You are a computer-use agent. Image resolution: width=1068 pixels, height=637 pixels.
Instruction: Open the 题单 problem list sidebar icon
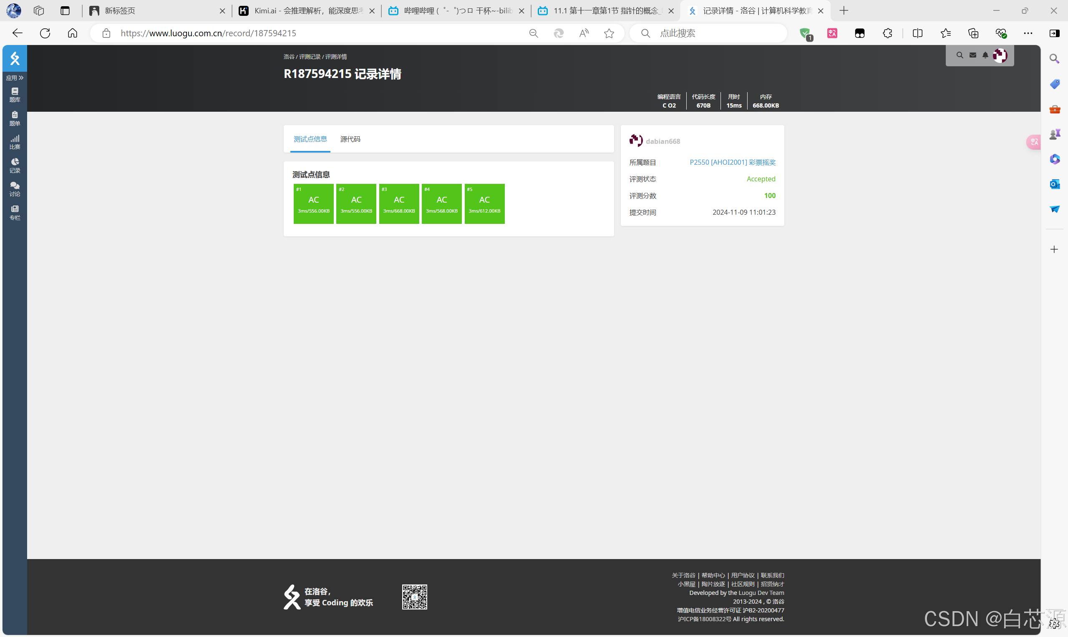15,118
